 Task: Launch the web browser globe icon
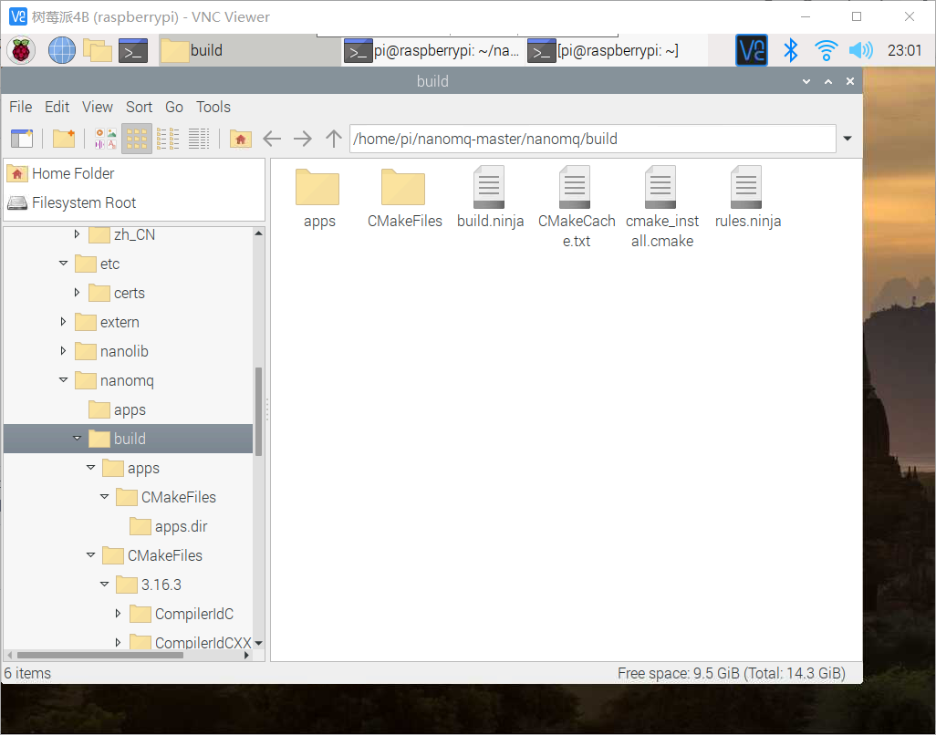[62, 50]
